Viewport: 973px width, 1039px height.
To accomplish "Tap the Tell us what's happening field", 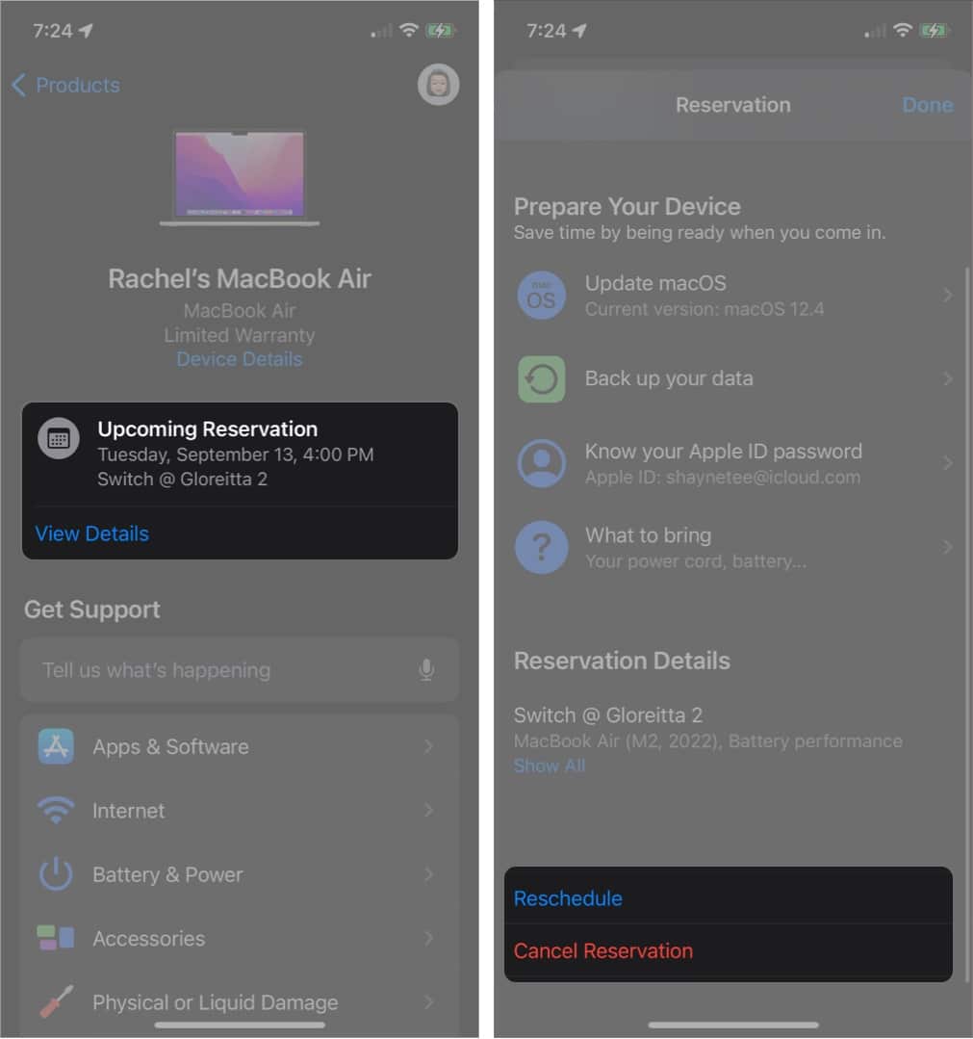I will click(239, 670).
